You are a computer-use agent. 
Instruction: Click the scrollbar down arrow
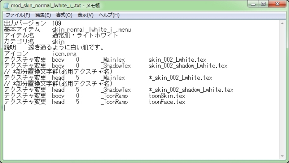(x=282, y=156)
